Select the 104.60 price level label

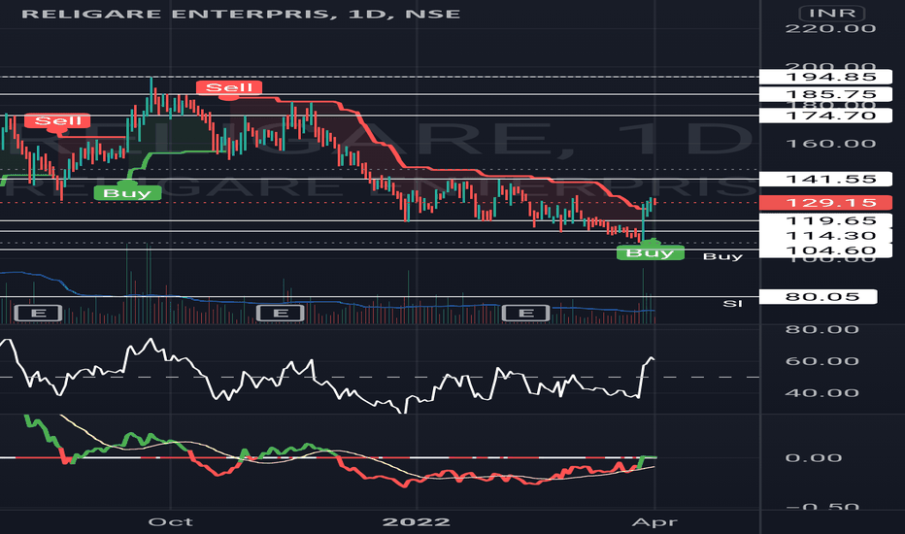coord(825,250)
